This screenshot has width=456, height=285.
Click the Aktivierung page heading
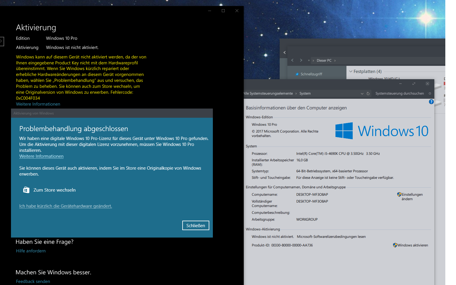click(36, 28)
